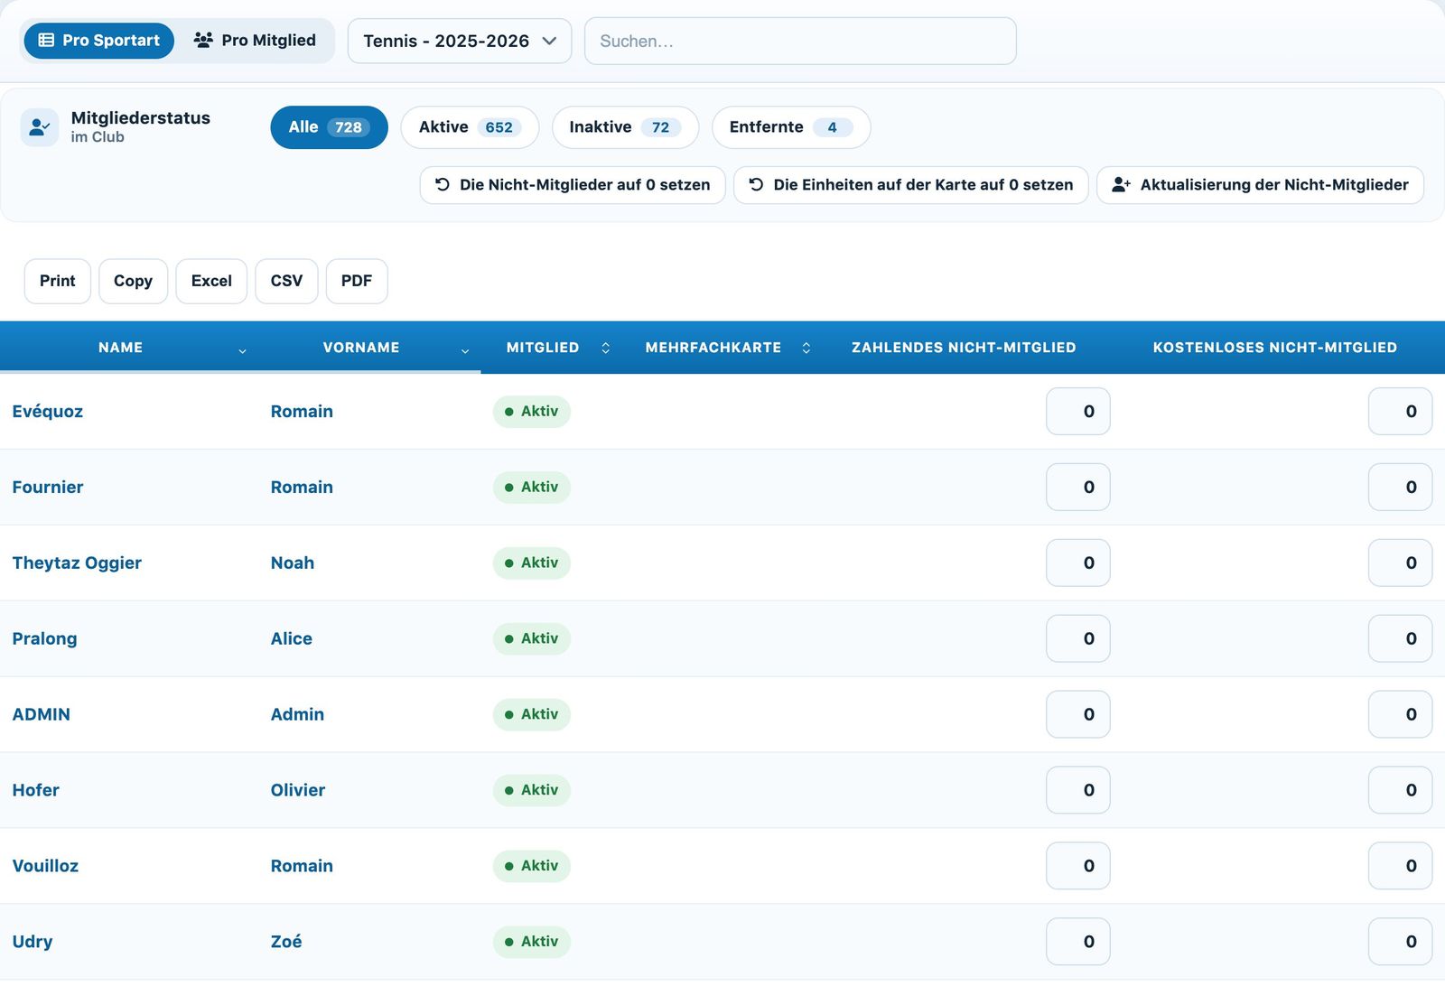Sort by Mitglied column arrows
Screen dimensions: 1445x986
pos(606,348)
